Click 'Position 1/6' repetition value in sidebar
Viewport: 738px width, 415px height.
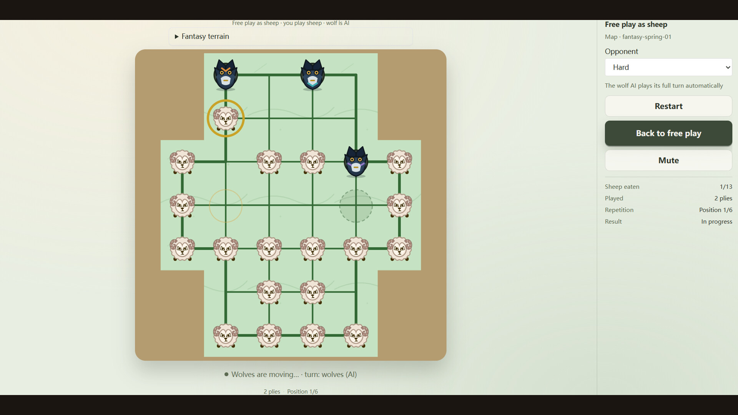pos(715,210)
